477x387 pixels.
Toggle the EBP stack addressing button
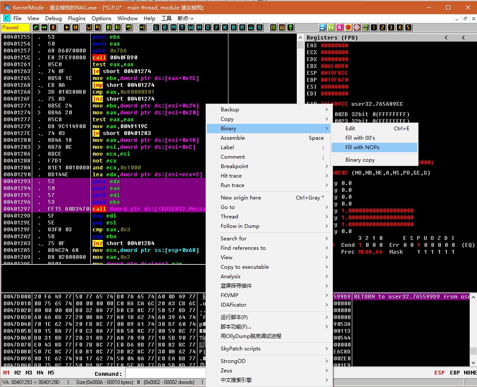(455, 373)
